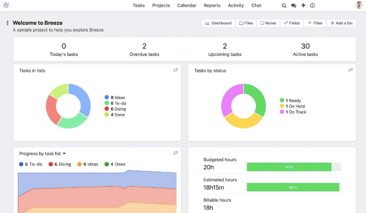Click the plus add icon
Screen dimensions: 366x213
303,6
